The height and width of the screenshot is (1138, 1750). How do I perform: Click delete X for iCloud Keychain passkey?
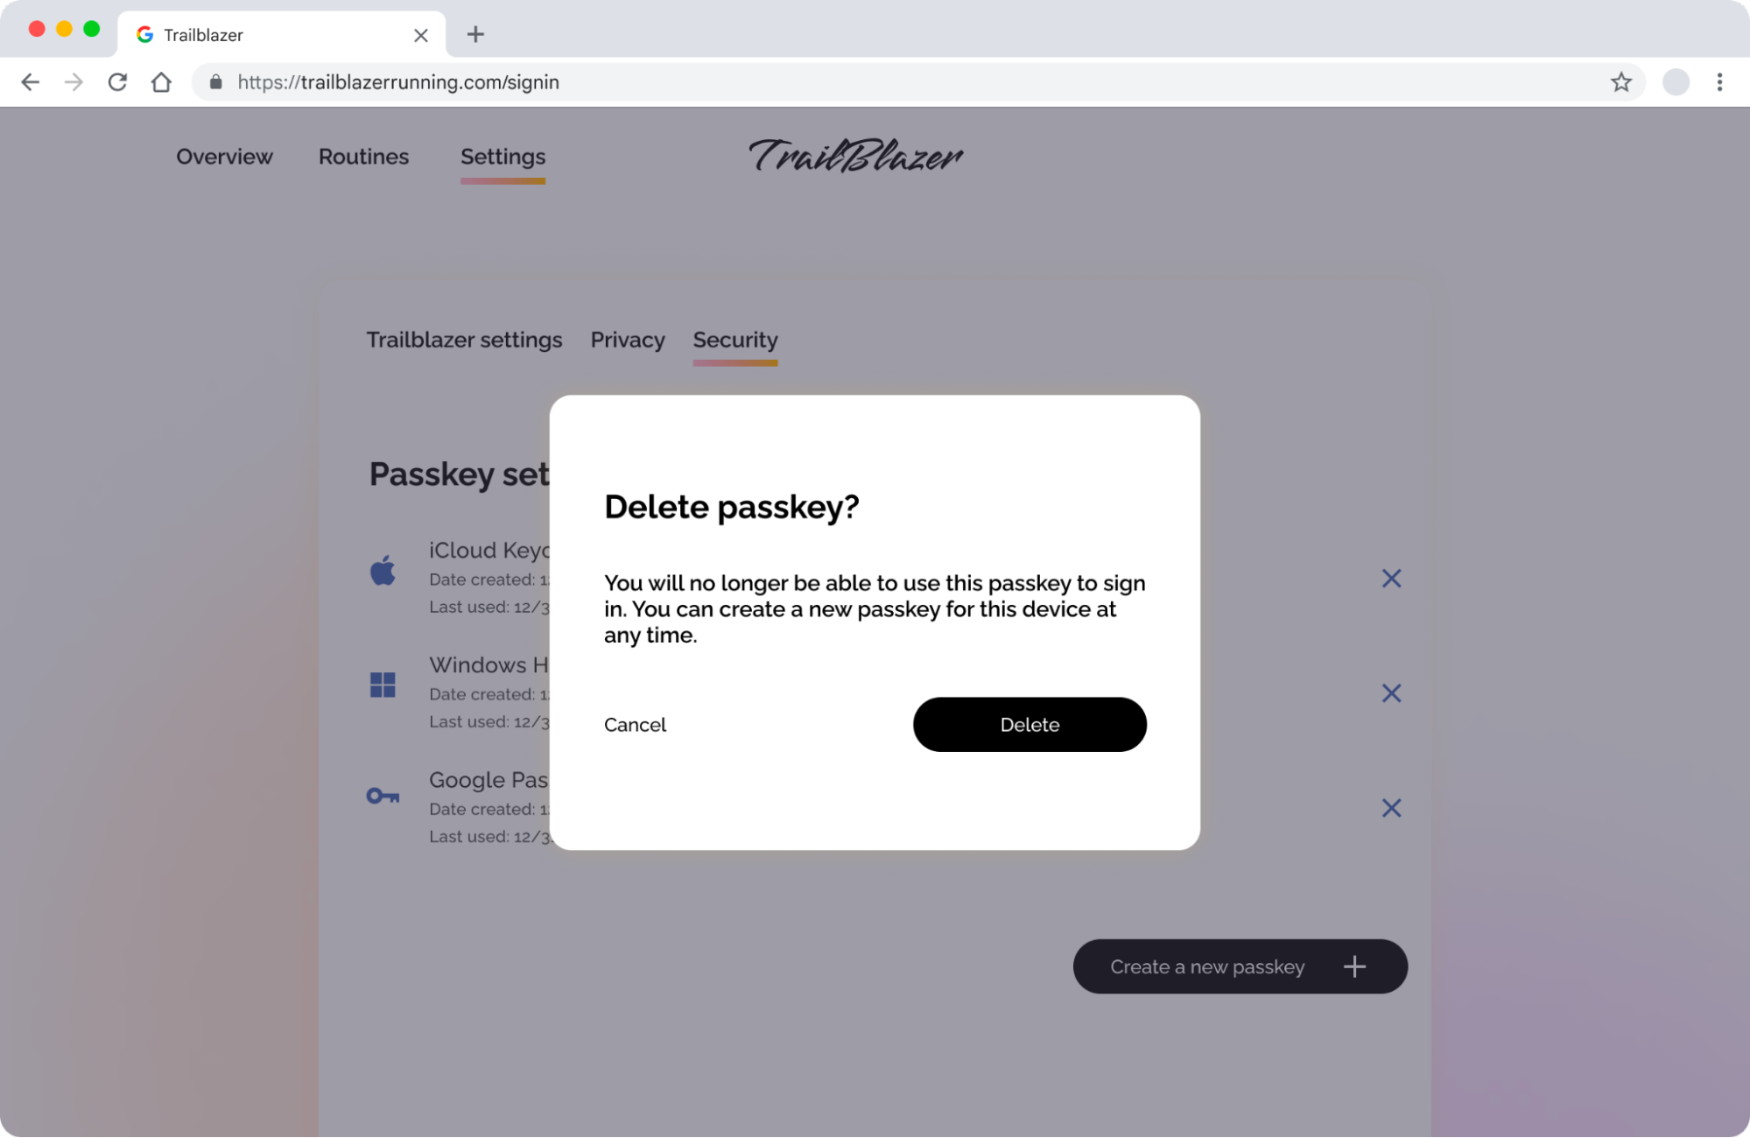1392,578
